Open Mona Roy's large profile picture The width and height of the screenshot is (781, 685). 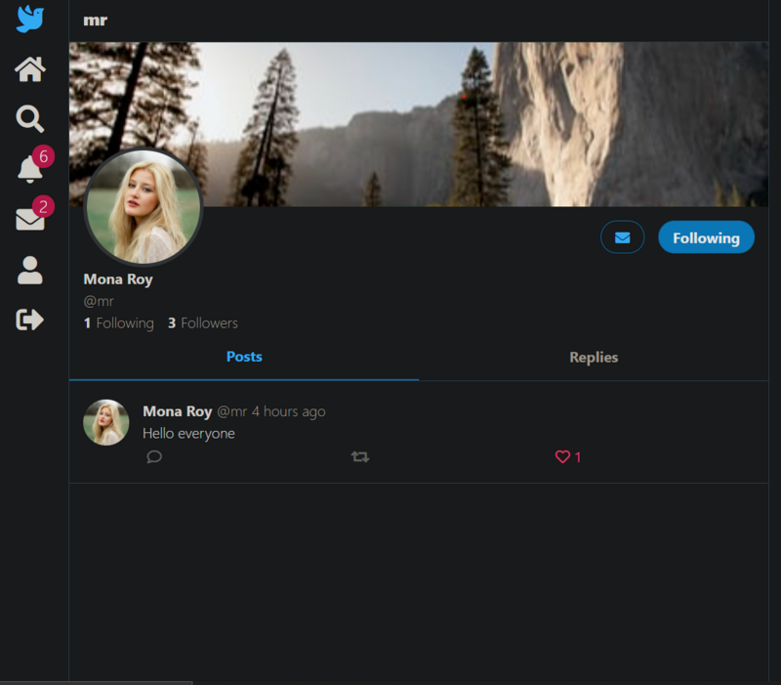click(x=144, y=206)
